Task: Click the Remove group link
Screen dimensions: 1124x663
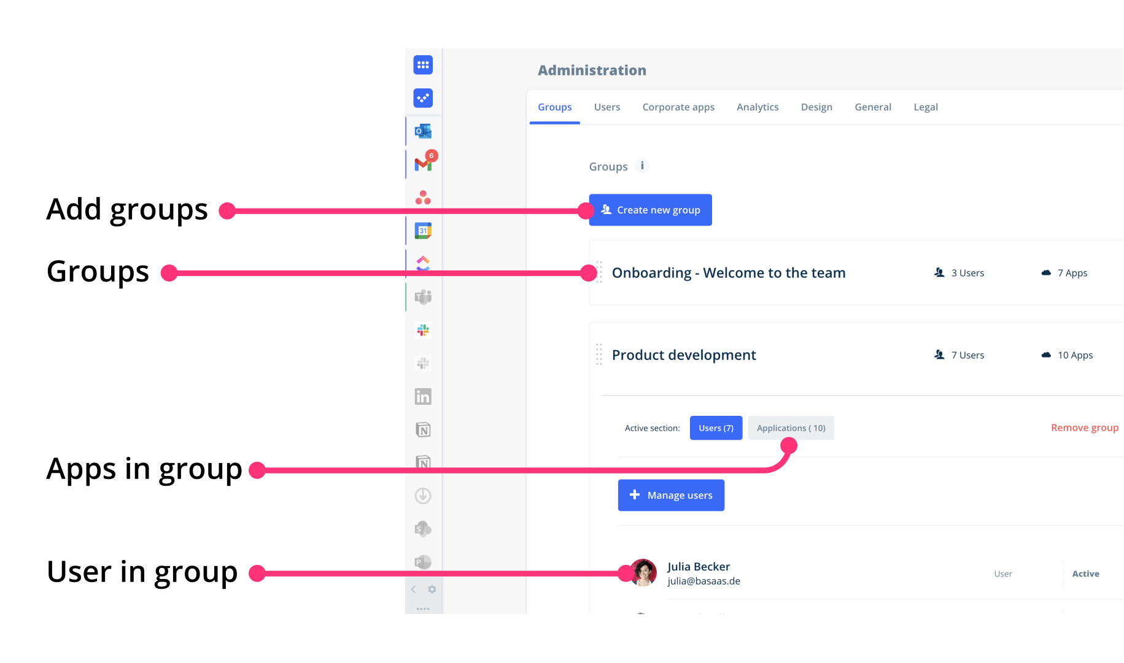Action: coord(1085,427)
